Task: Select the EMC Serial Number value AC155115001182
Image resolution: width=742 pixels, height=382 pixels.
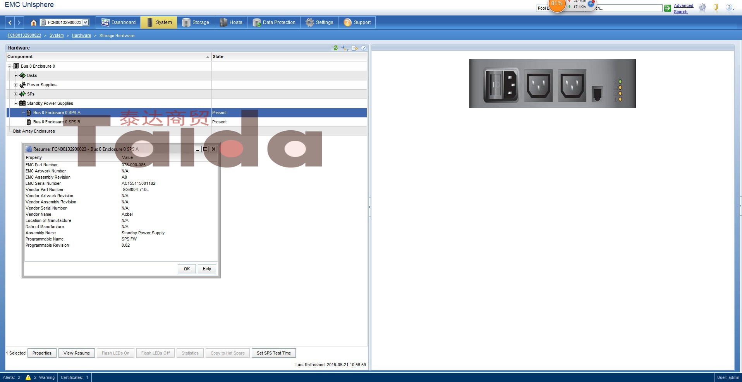Action: [138, 184]
